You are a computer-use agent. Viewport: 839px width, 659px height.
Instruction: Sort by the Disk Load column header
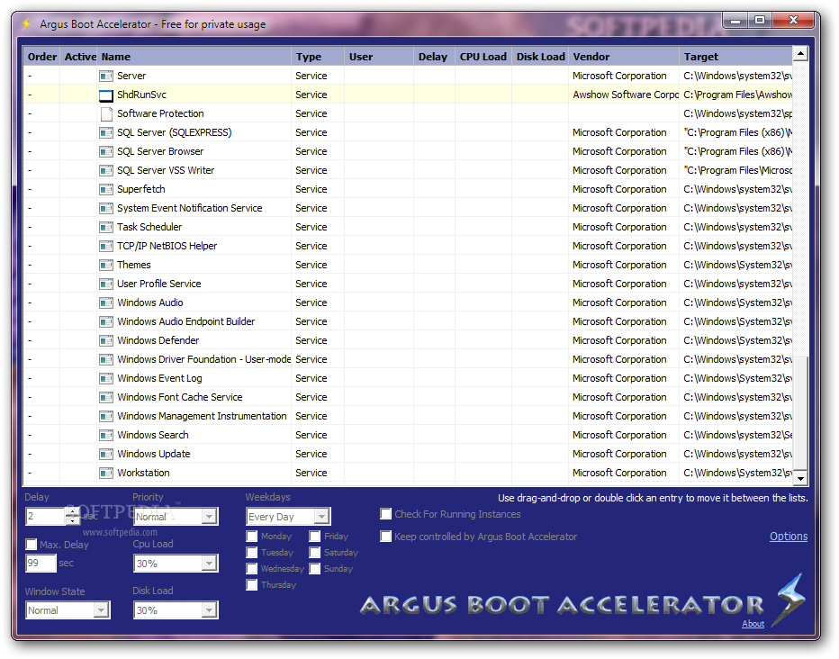(x=540, y=57)
